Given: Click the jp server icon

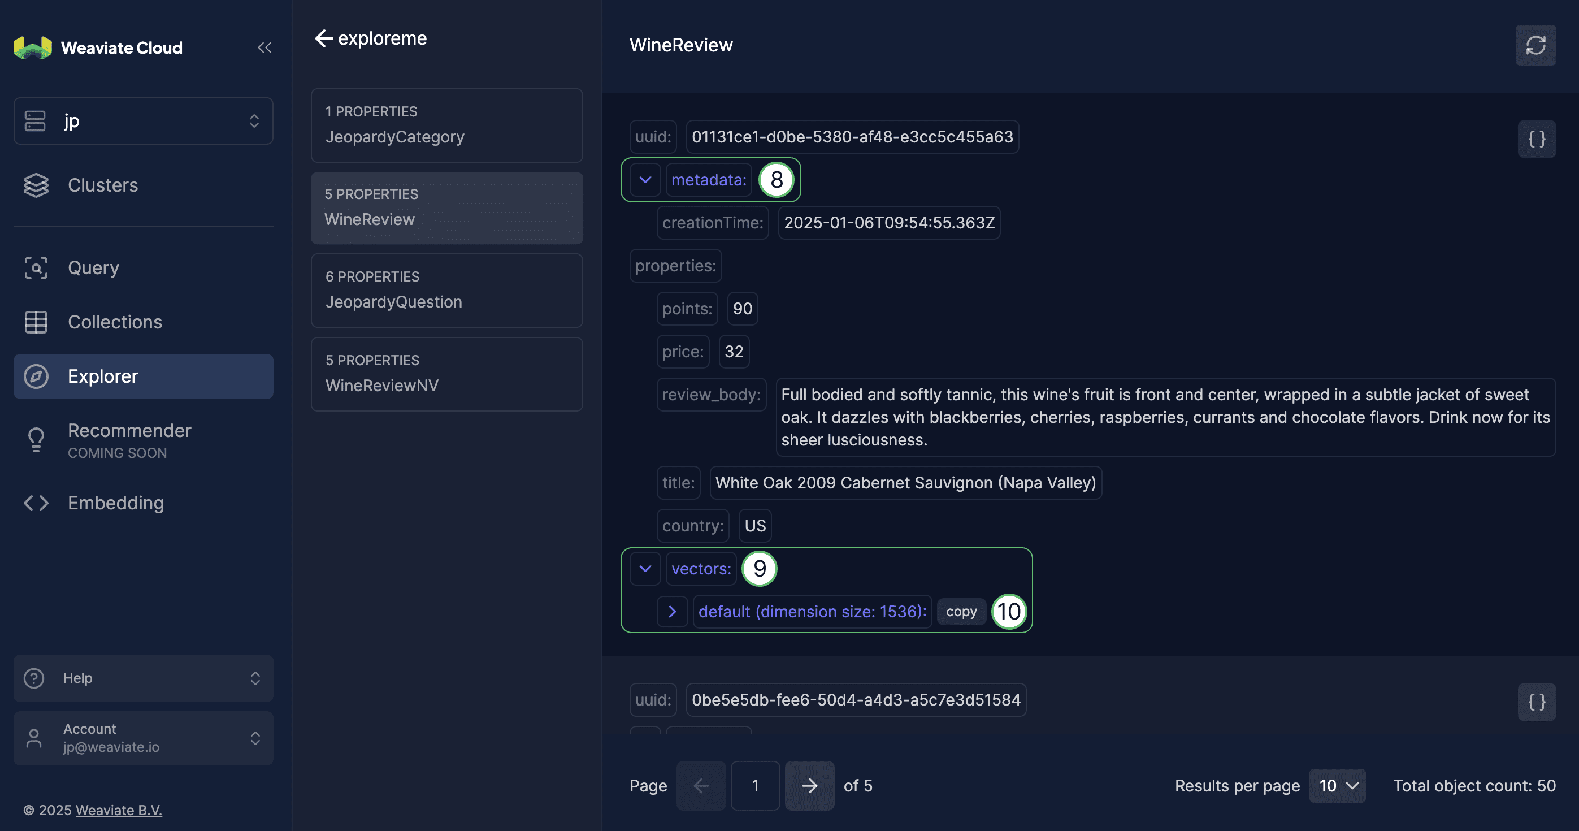Looking at the screenshot, I should pos(35,121).
